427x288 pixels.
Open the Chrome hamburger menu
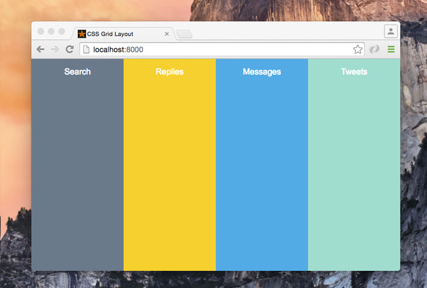point(391,49)
